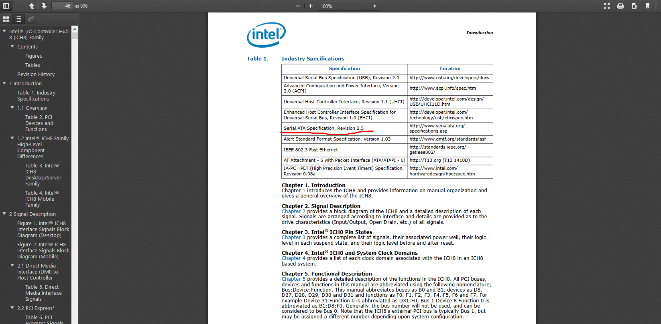Click the USB developers docs URL cell
The height and width of the screenshot is (324, 661).
449,78
